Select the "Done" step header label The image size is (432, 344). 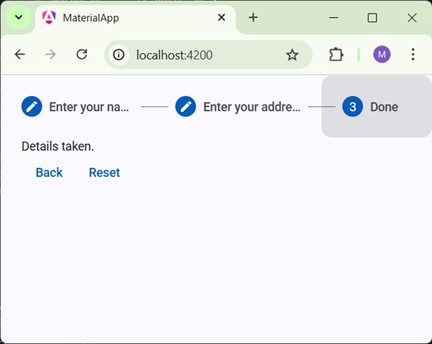click(x=384, y=107)
